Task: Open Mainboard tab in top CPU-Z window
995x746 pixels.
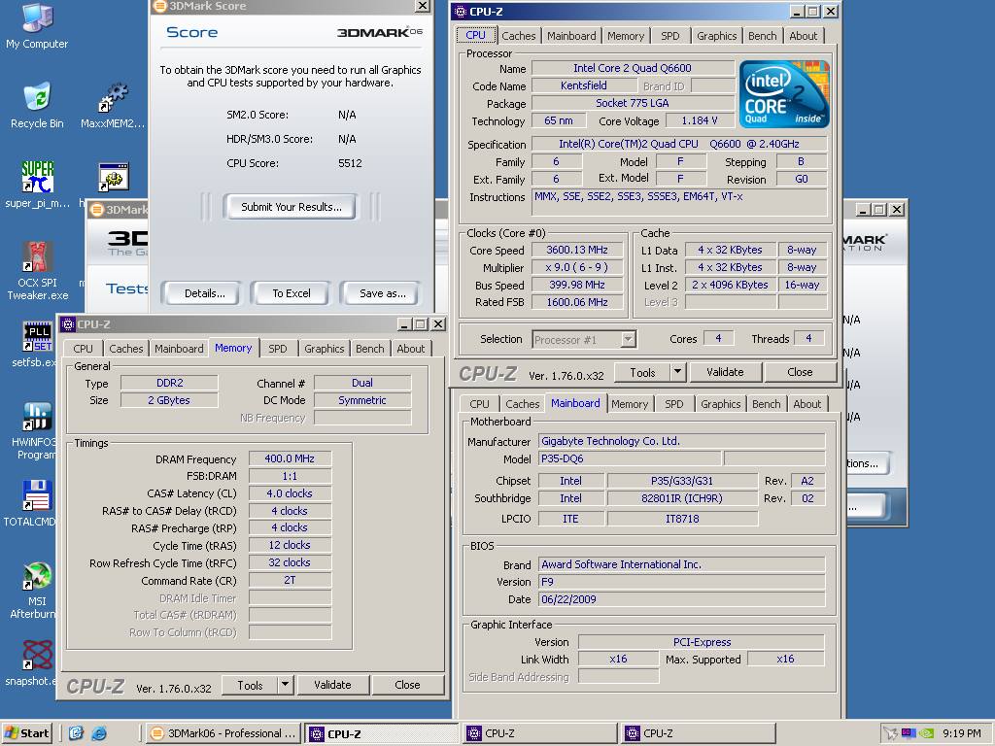Action: point(571,36)
